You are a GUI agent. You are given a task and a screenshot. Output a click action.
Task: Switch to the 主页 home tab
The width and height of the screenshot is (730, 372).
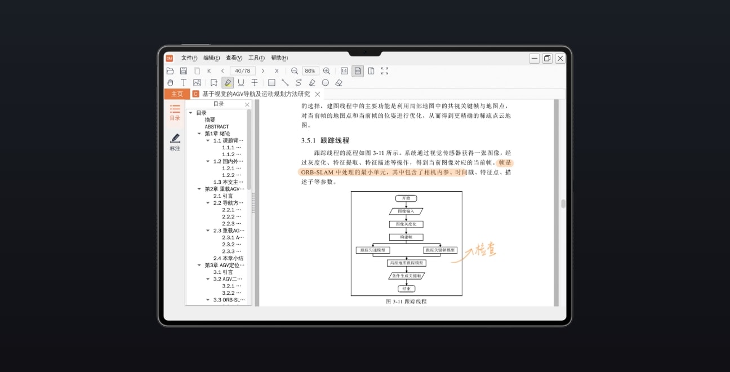pos(176,94)
